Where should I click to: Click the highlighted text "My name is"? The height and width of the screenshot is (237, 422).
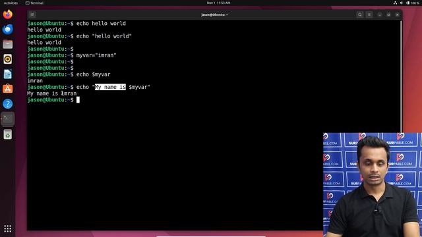pos(110,87)
